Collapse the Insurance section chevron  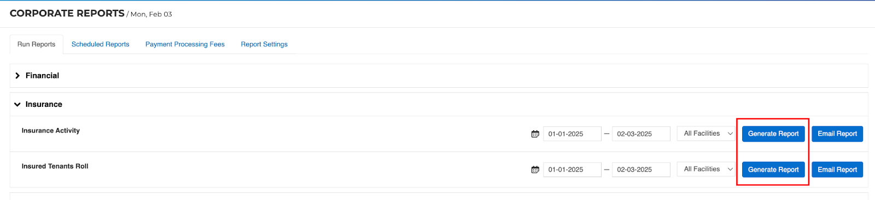(x=17, y=105)
